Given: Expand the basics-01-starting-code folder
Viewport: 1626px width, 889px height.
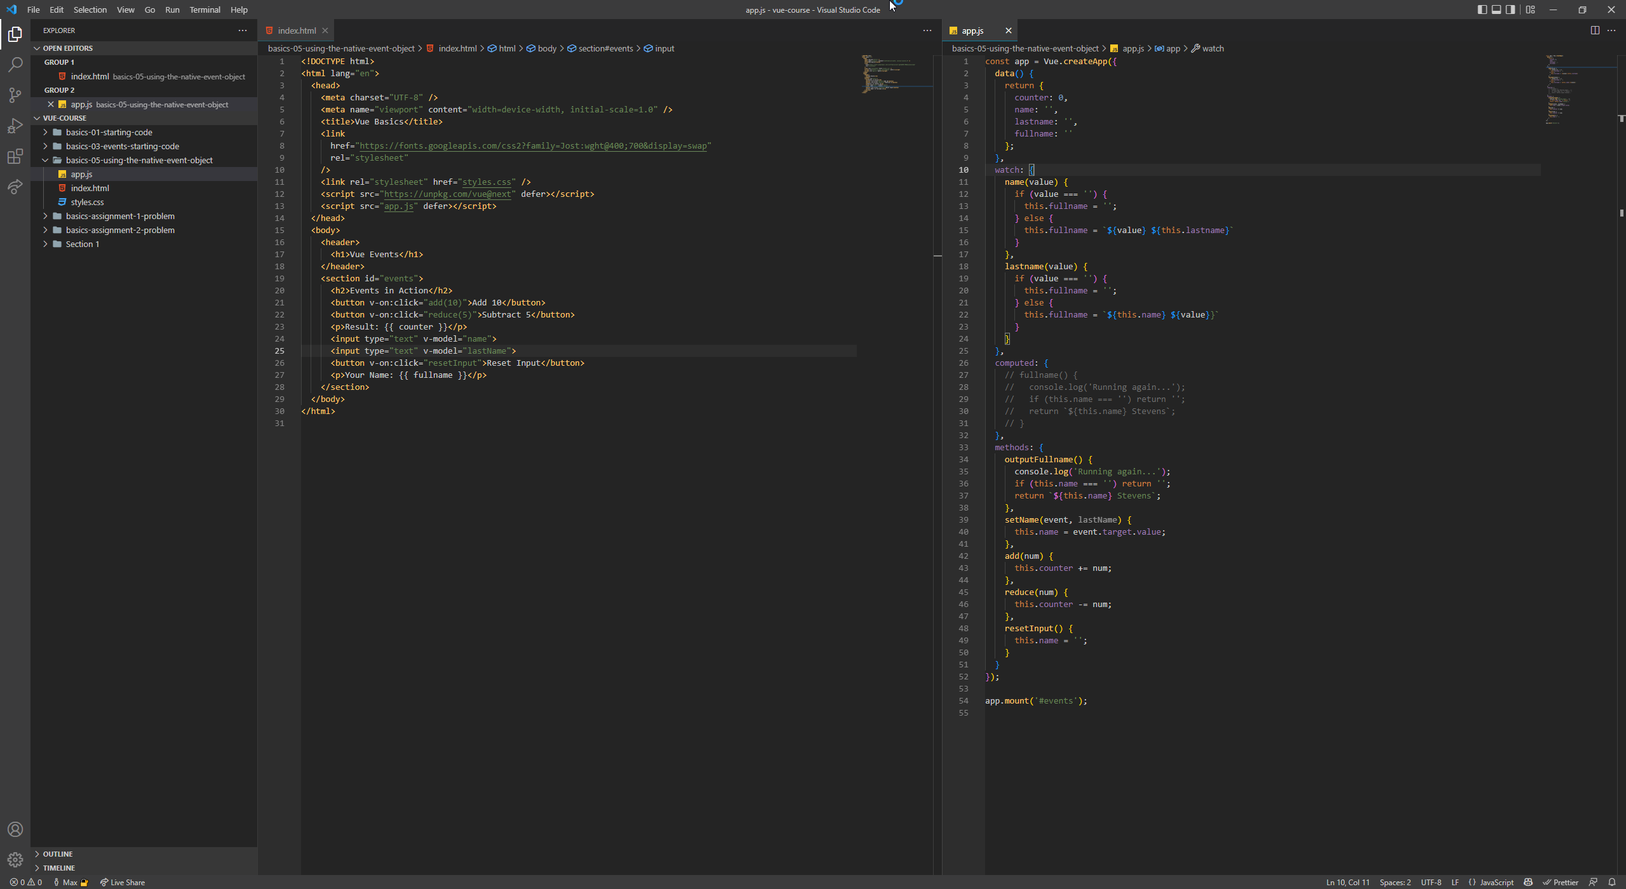Looking at the screenshot, I should click(x=109, y=132).
